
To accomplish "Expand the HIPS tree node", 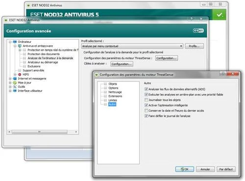I will pyautogui.click(x=15, y=75).
